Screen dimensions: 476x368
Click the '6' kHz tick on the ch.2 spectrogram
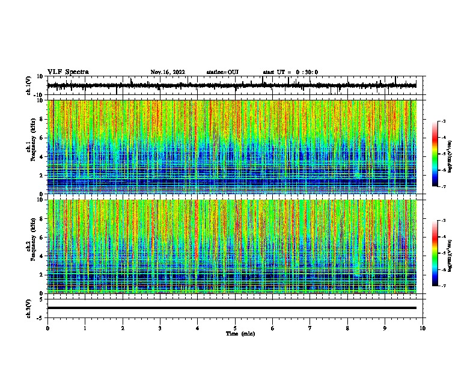[42, 237]
